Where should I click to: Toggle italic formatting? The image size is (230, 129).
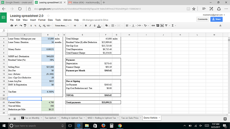point(90,26)
